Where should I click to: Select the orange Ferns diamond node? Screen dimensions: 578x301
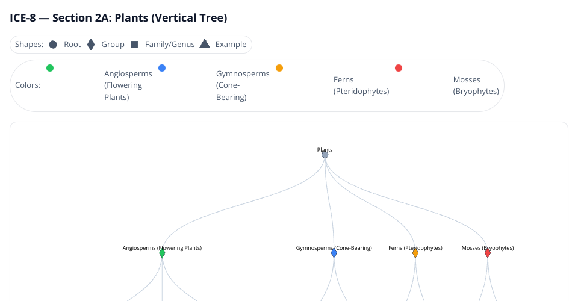(x=415, y=253)
